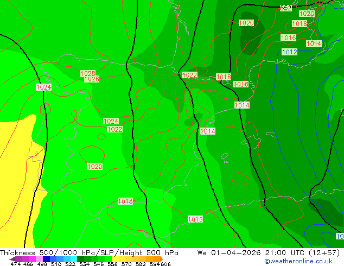The width and height of the screenshot is (344, 266).
Task: Click the 1026 pressure label
Action: click(92, 79)
